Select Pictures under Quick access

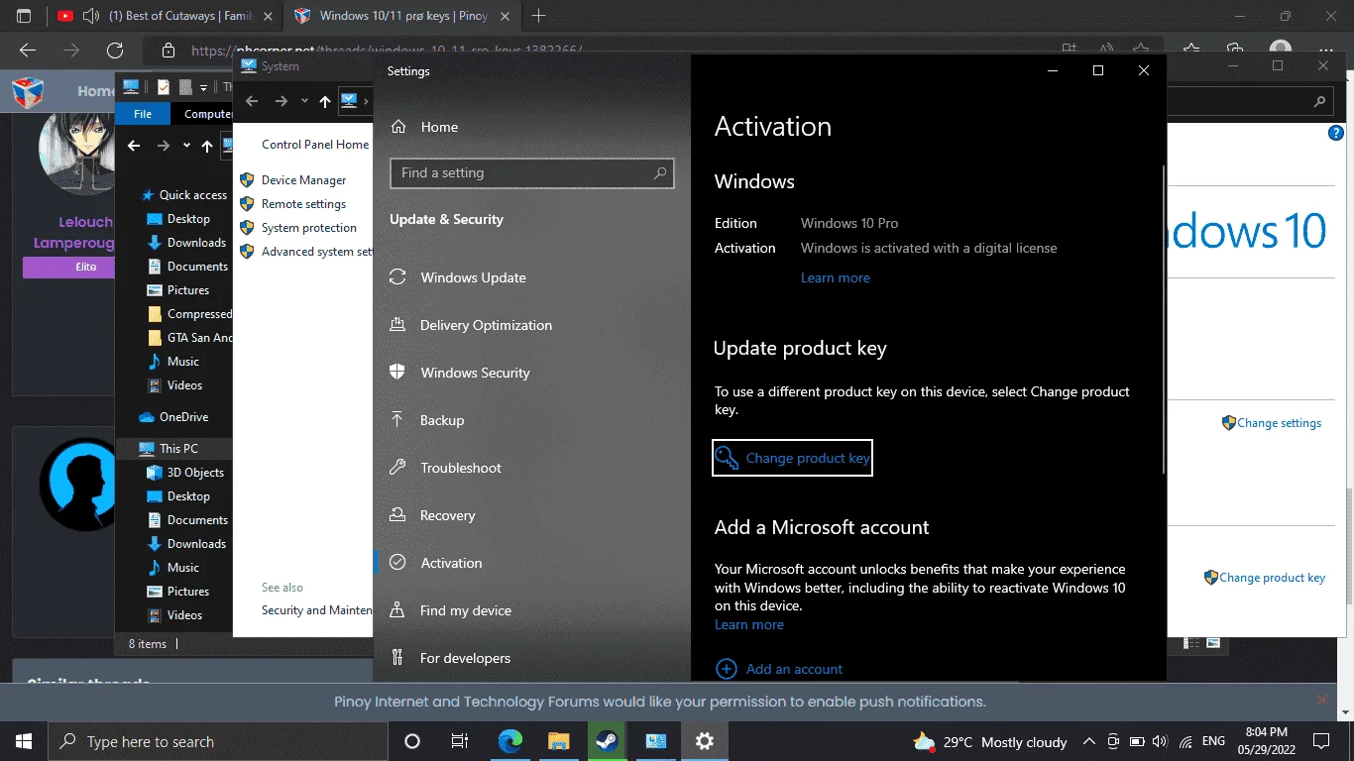tap(188, 290)
